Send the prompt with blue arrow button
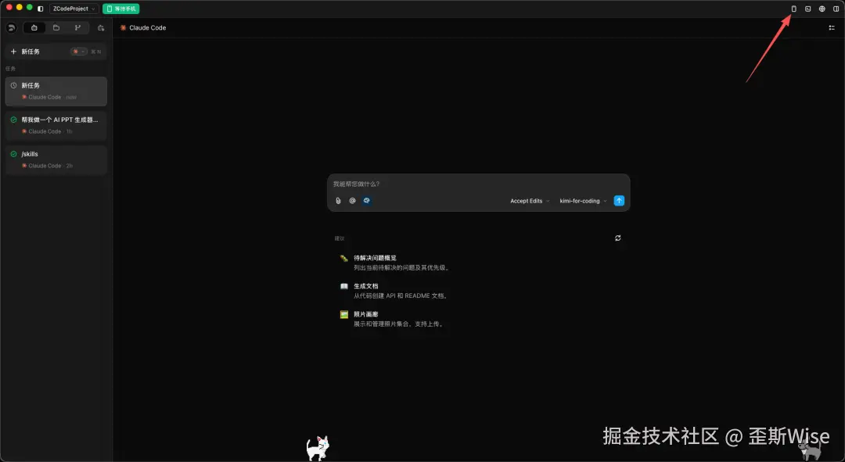The height and width of the screenshot is (462, 845). 619,200
